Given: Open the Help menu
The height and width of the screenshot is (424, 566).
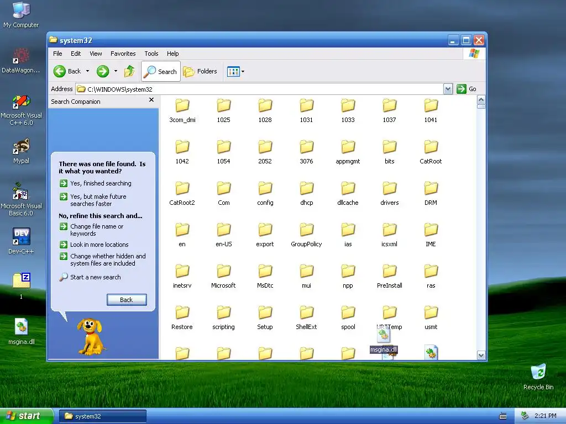Looking at the screenshot, I should (172, 54).
